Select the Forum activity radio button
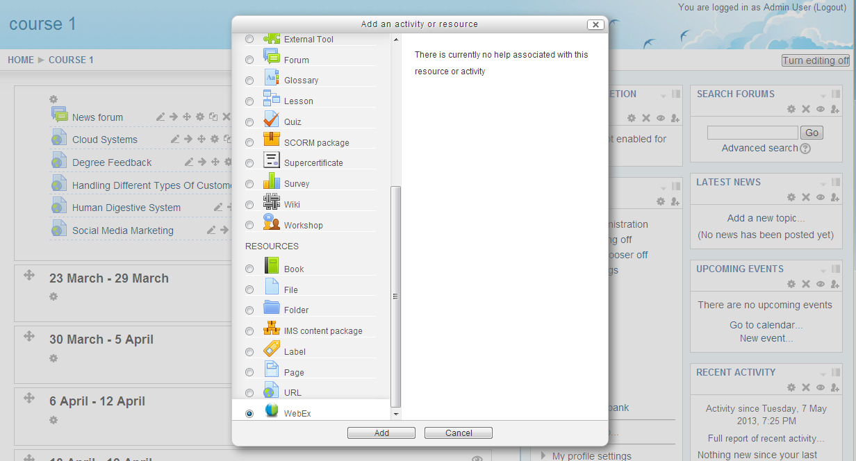Image resolution: width=856 pixels, height=461 pixels. [x=249, y=60]
